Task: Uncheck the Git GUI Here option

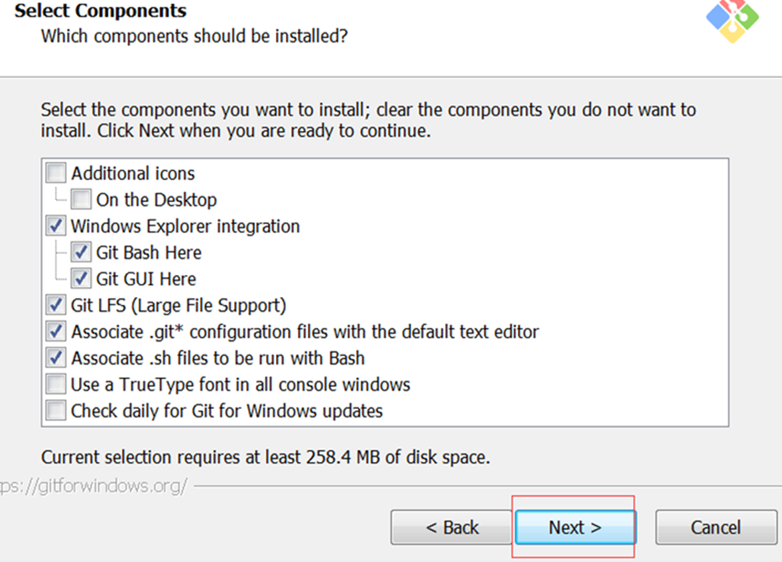Action: point(80,278)
